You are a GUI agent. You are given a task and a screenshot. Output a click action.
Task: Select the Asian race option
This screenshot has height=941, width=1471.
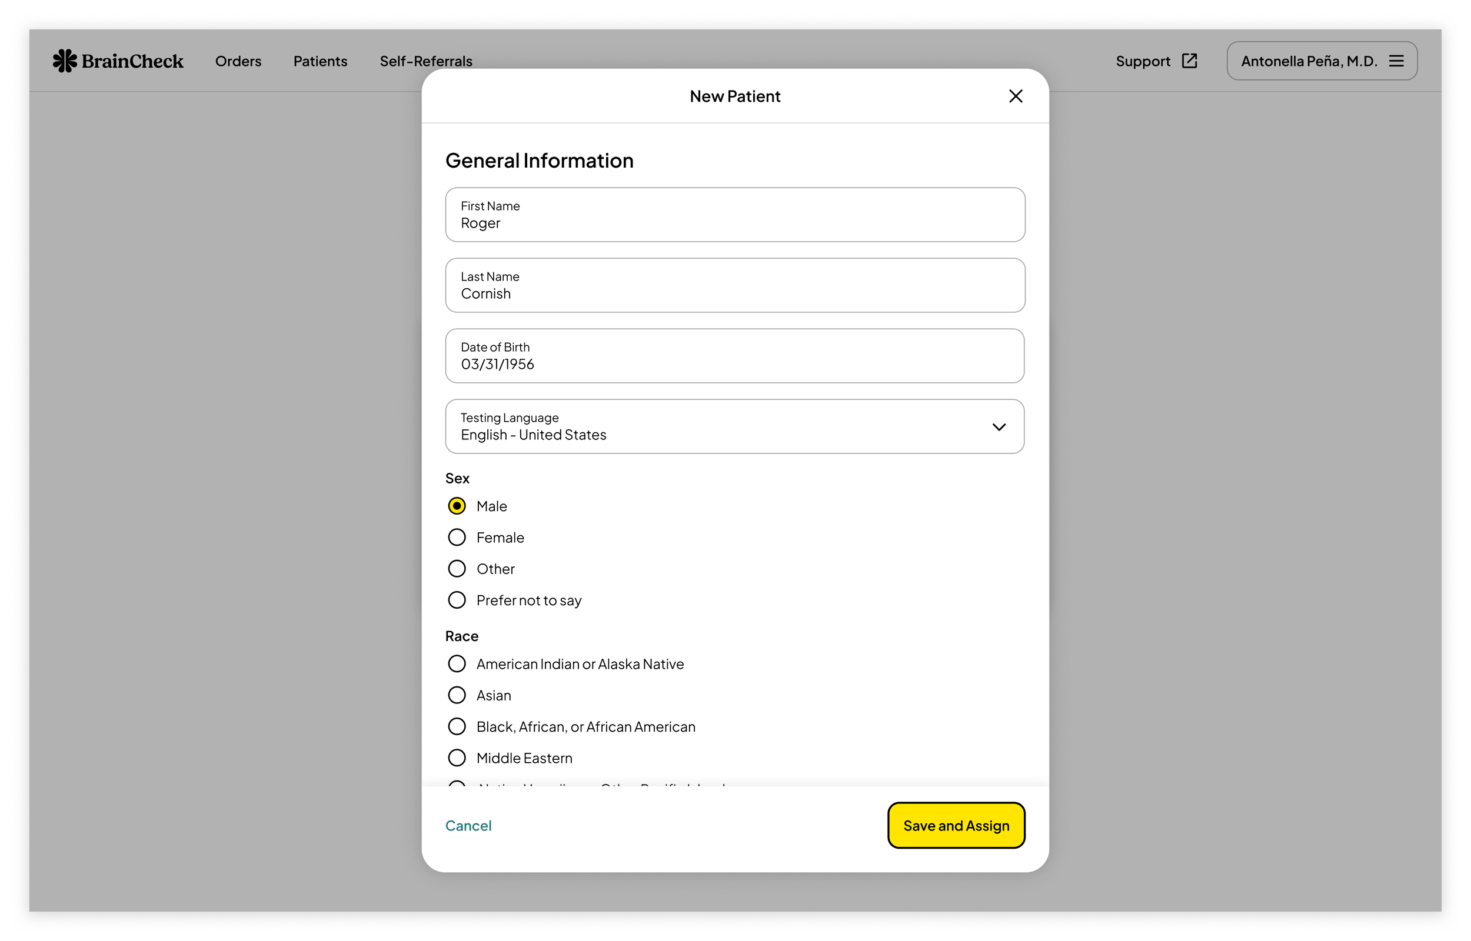coord(457,695)
